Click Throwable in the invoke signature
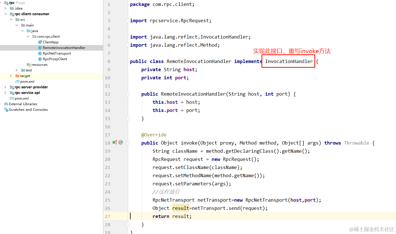This screenshot has height=234, width=396. click(x=357, y=143)
